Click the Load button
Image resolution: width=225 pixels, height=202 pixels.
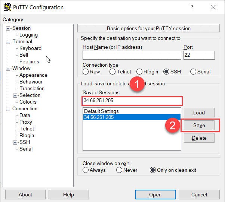click(199, 113)
